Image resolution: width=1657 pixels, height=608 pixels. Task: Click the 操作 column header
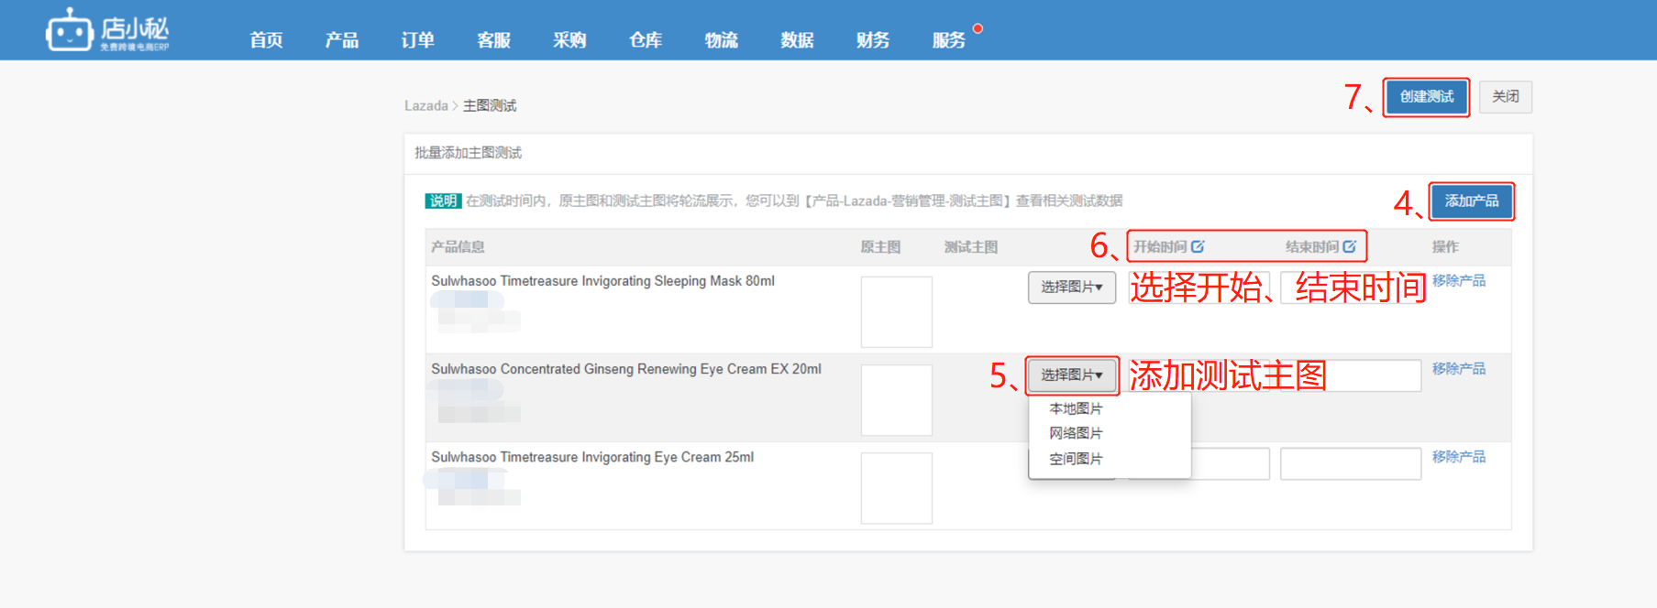[1445, 247]
